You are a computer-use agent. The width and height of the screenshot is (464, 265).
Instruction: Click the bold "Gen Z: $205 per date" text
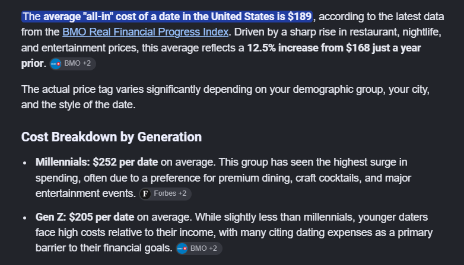tap(85, 217)
